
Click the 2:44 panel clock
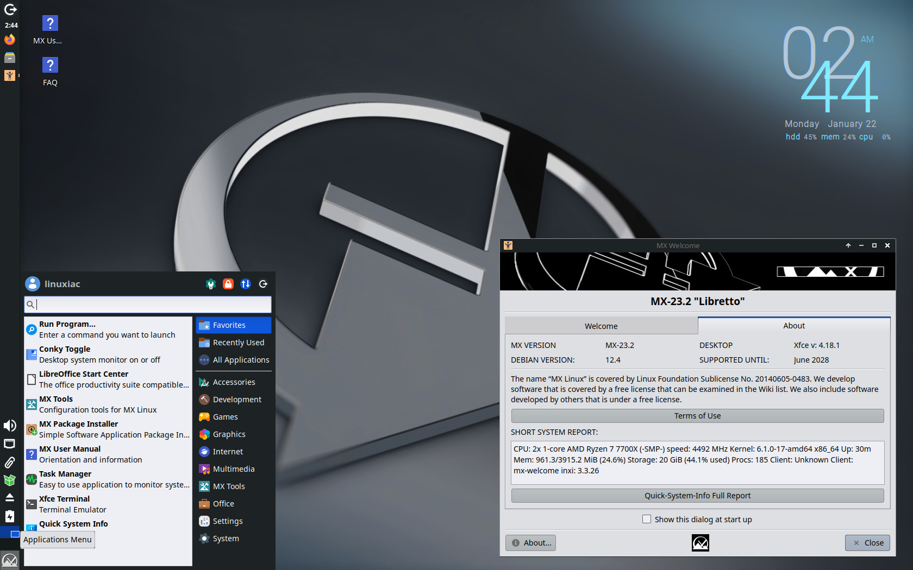11,25
